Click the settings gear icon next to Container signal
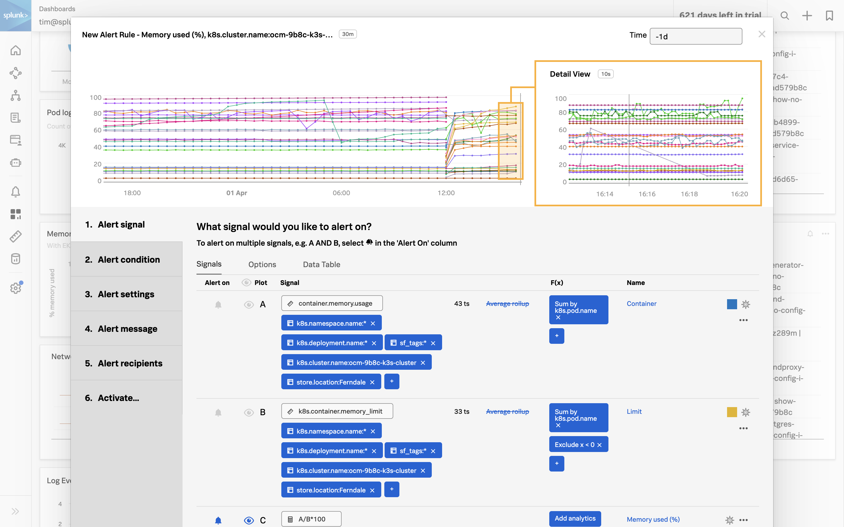Screen dimensions: 844x527 click(x=745, y=304)
